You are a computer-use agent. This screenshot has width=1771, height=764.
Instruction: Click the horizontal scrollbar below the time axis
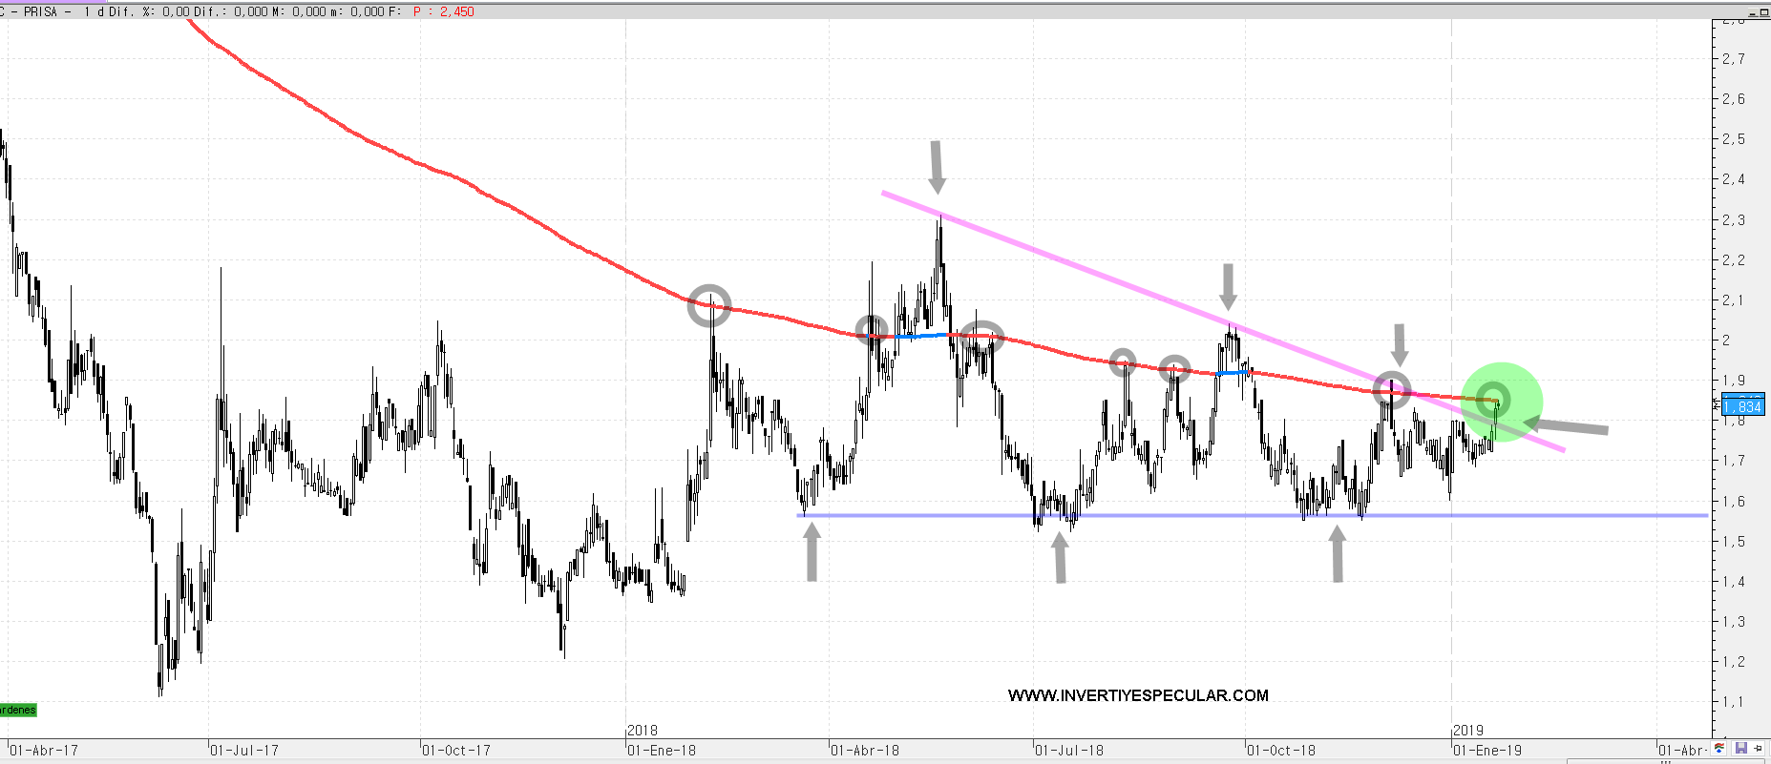(859, 761)
